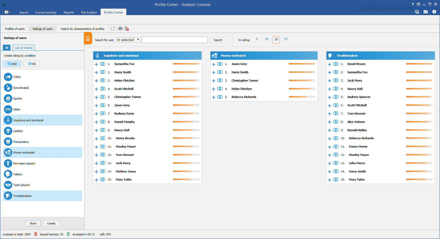Click inside the user search text field
Screen dimensions: 440x239
coord(174,40)
